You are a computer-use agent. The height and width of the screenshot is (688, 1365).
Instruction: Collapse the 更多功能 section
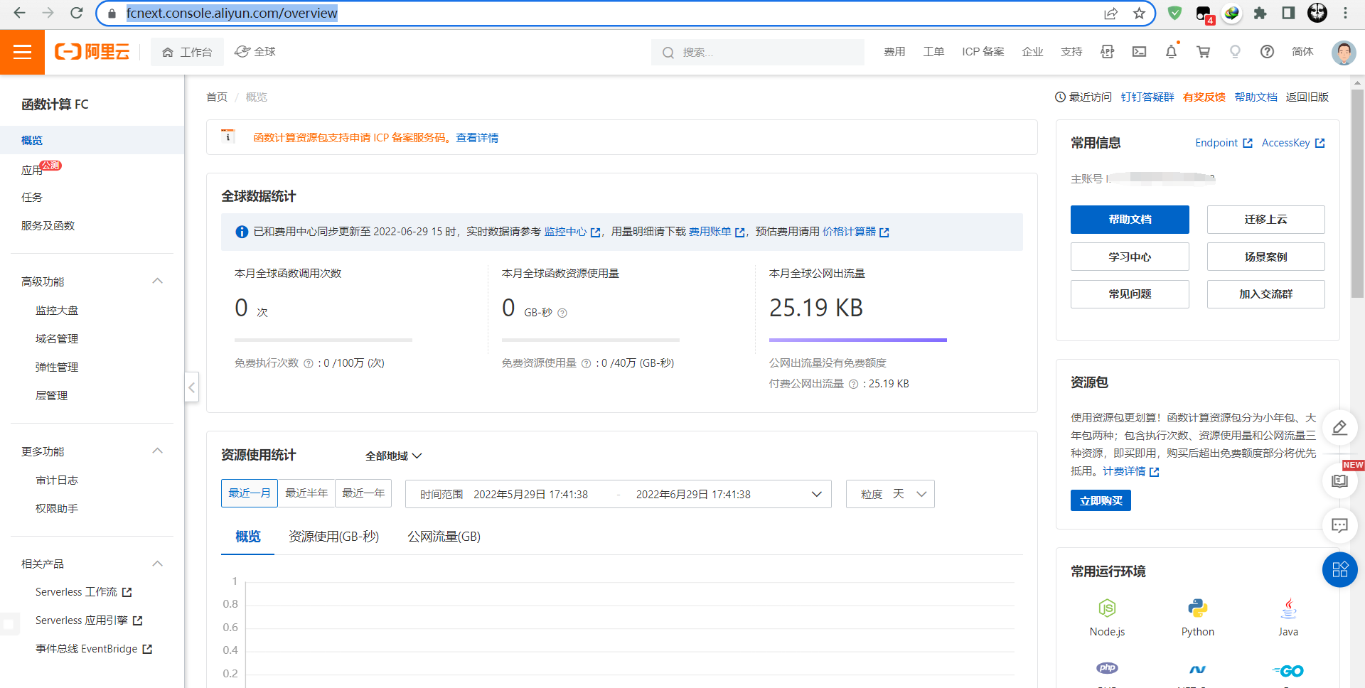[158, 451]
